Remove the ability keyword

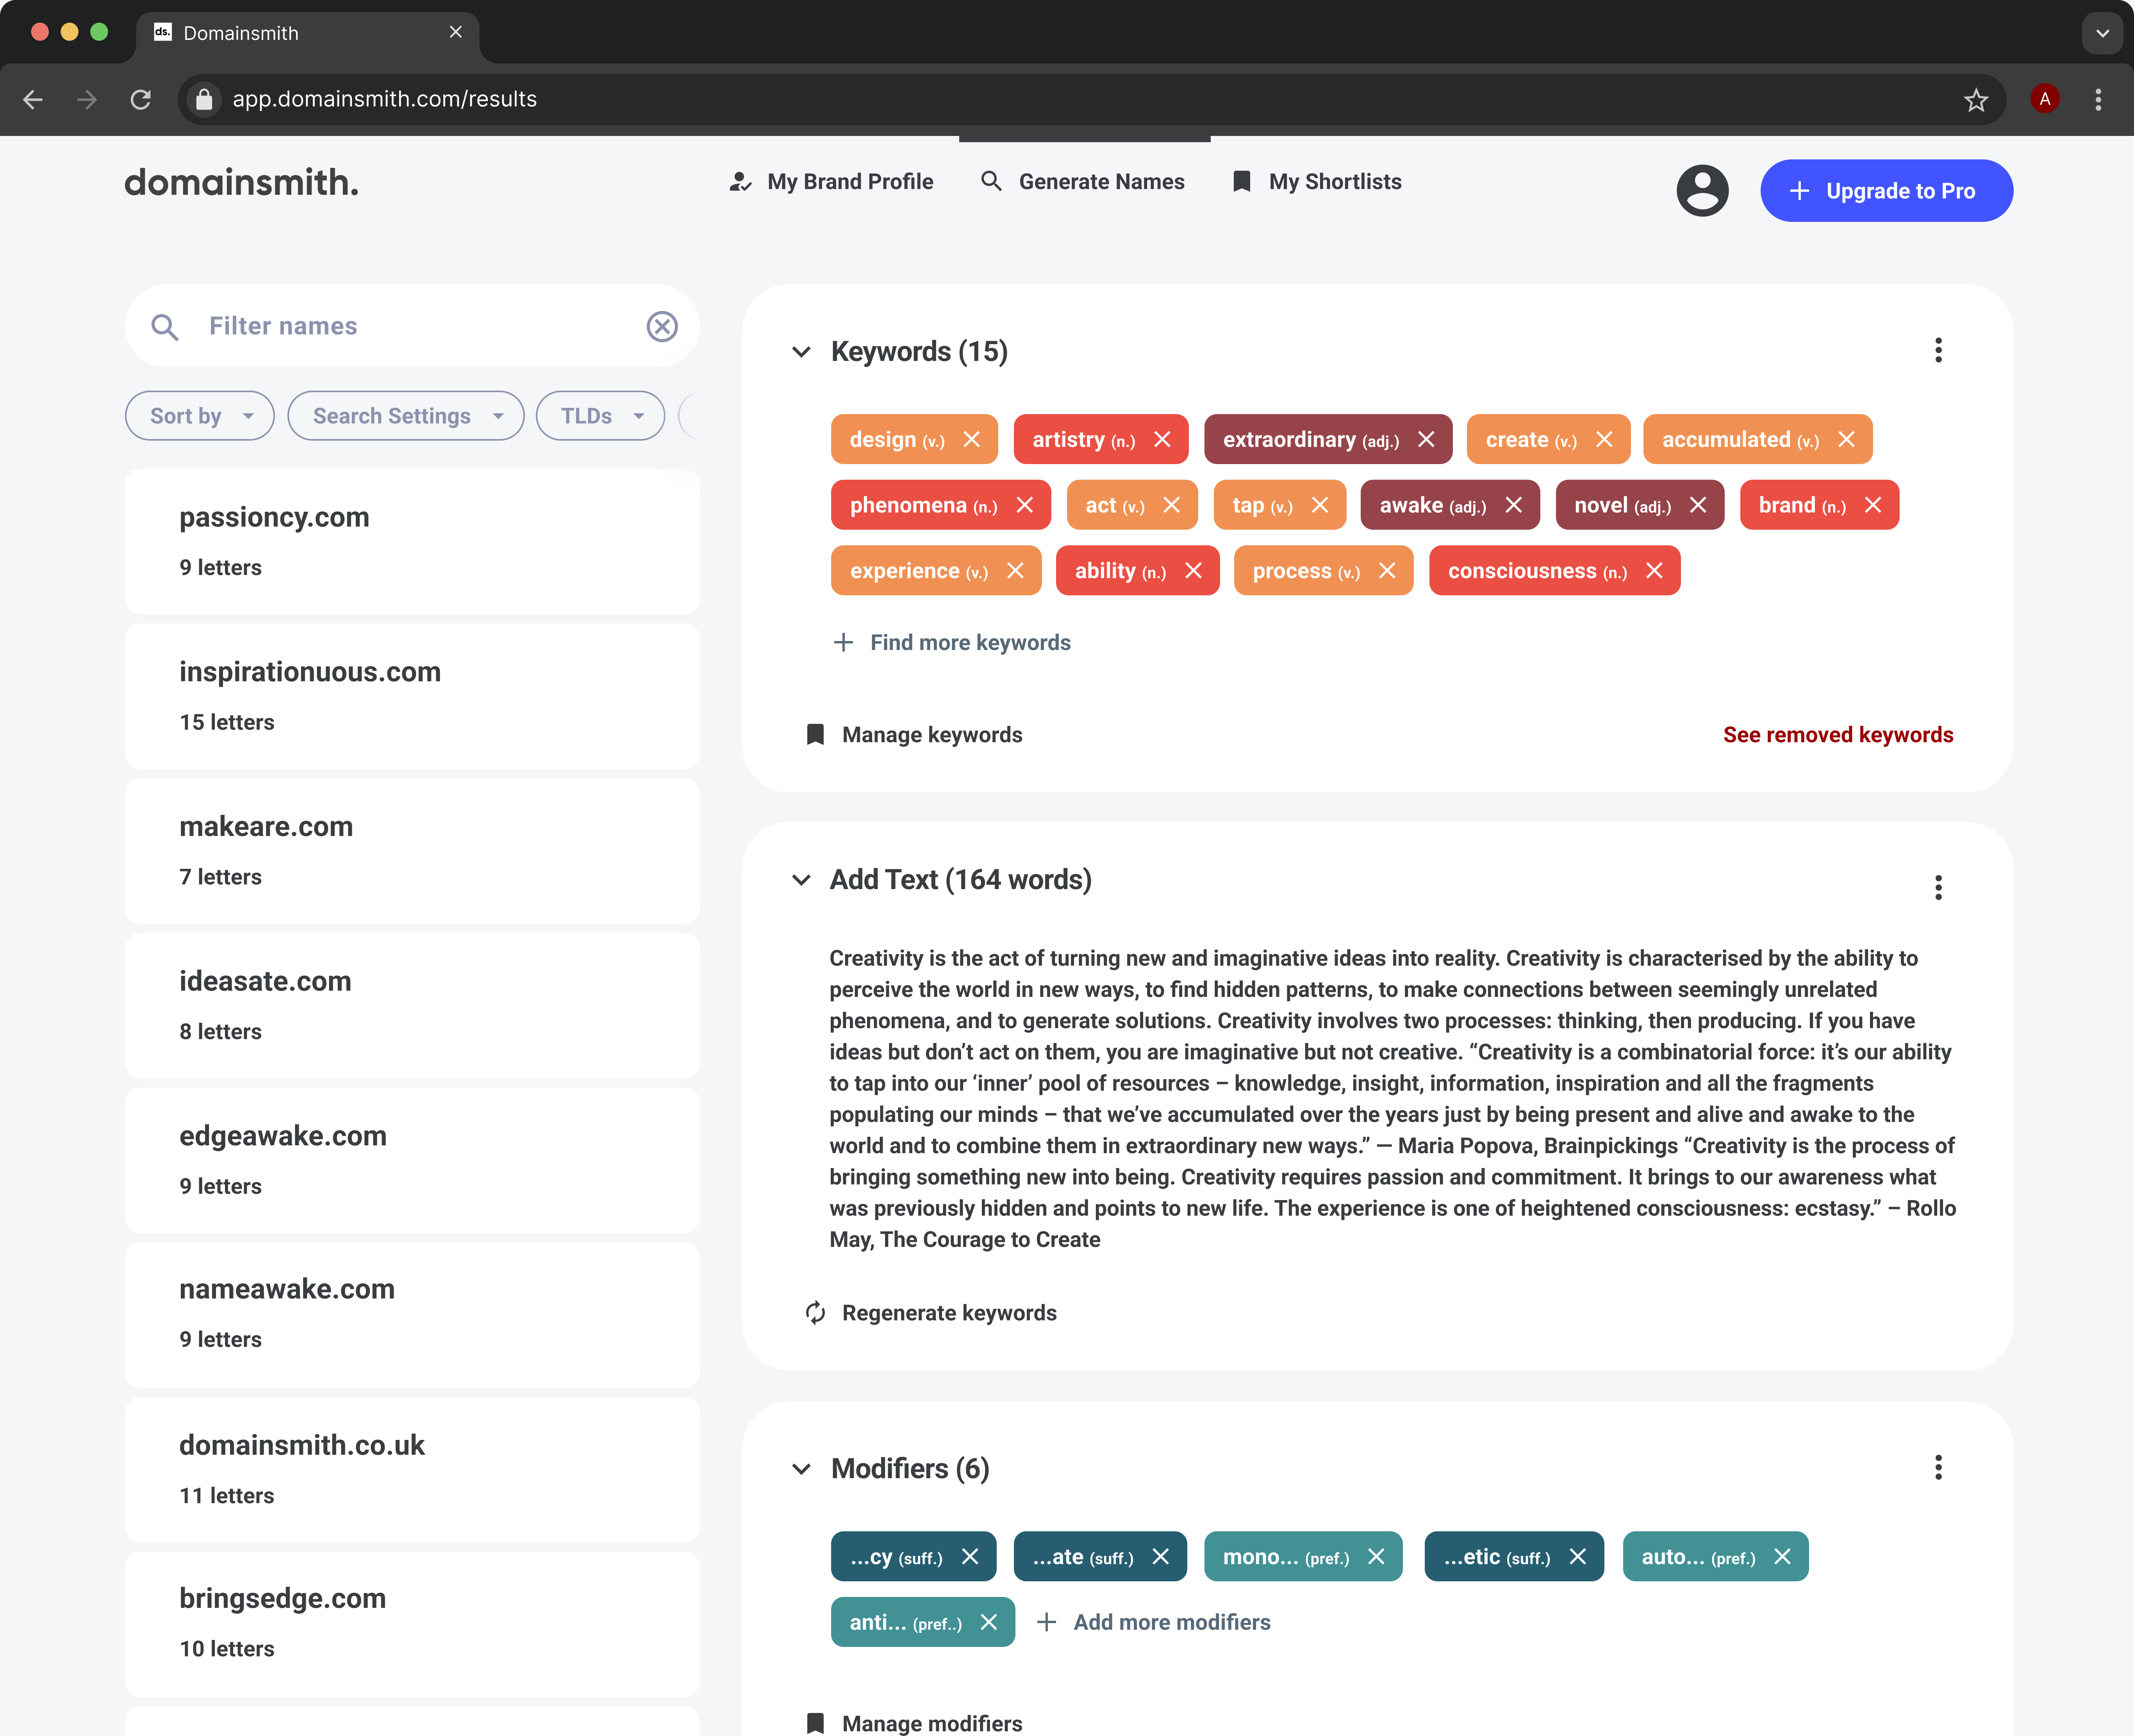[x=1194, y=571]
